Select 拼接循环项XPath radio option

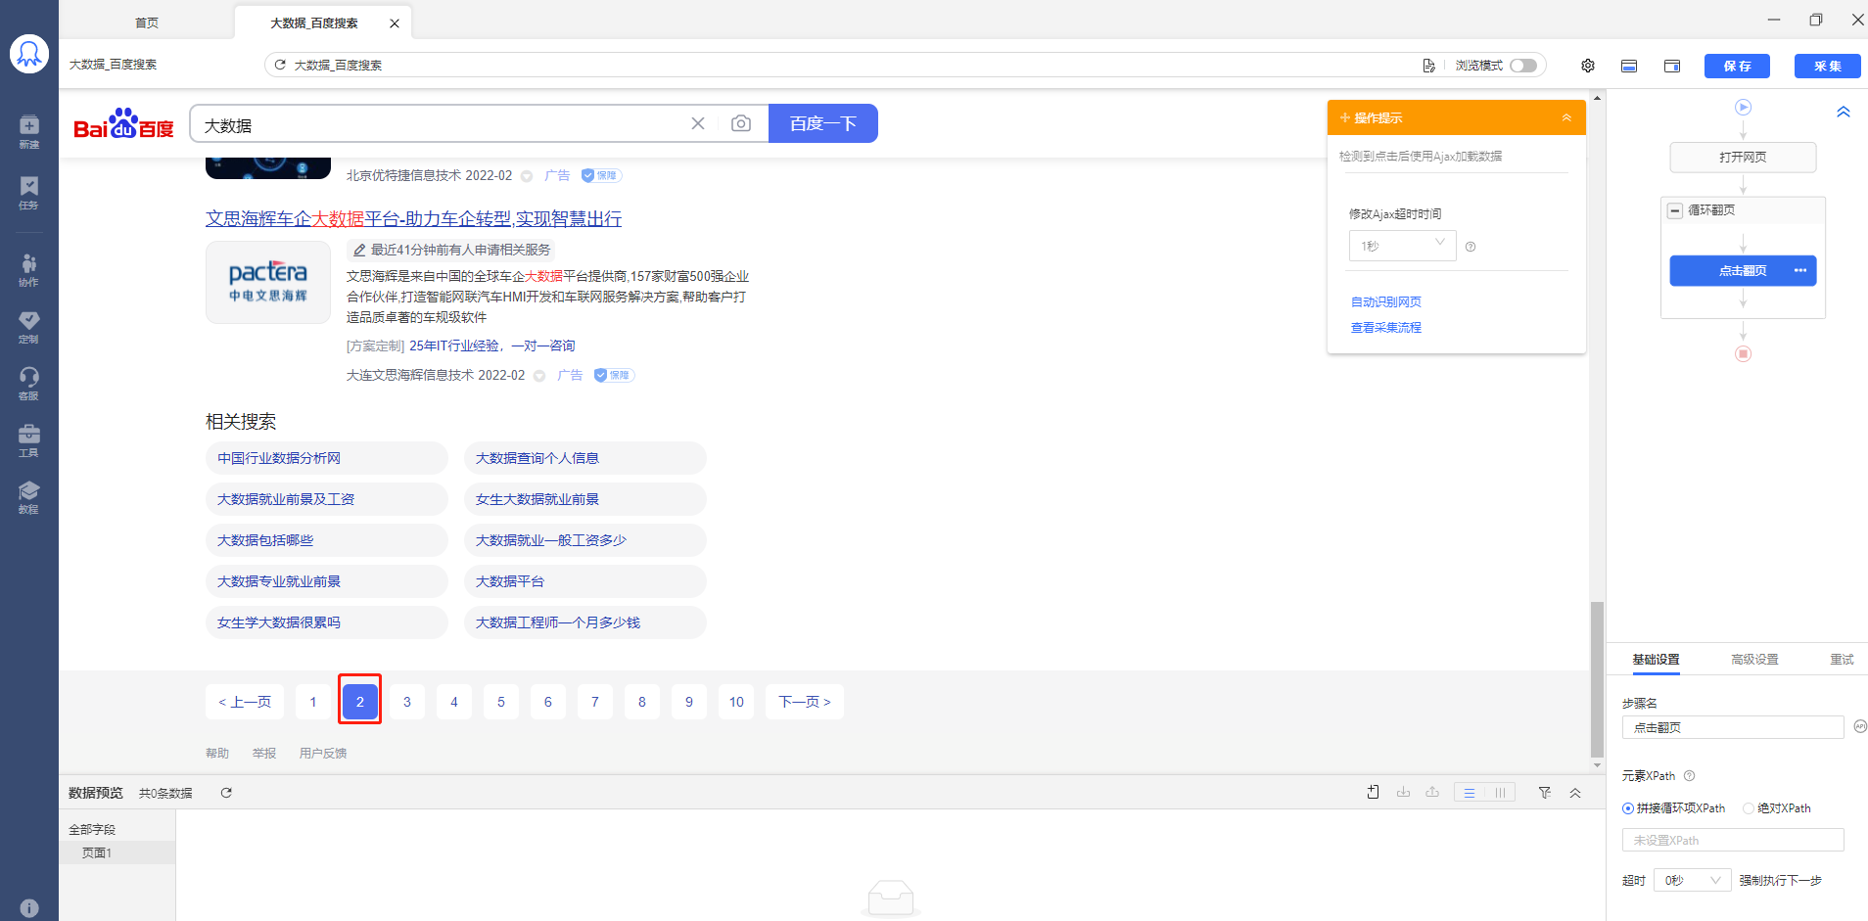pyautogui.click(x=1628, y=808)
